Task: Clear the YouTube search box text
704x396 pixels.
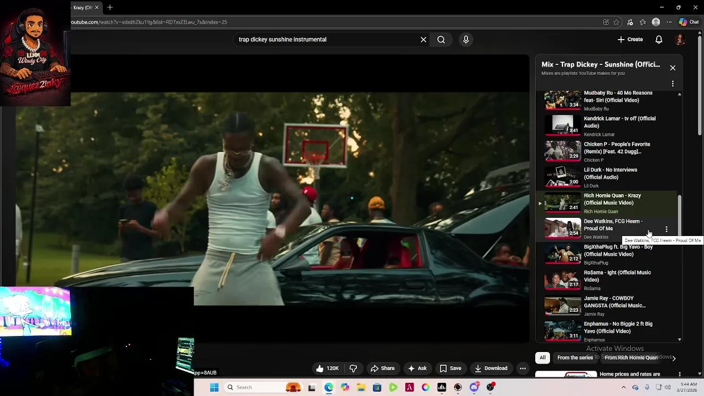Action: [424, 40]
